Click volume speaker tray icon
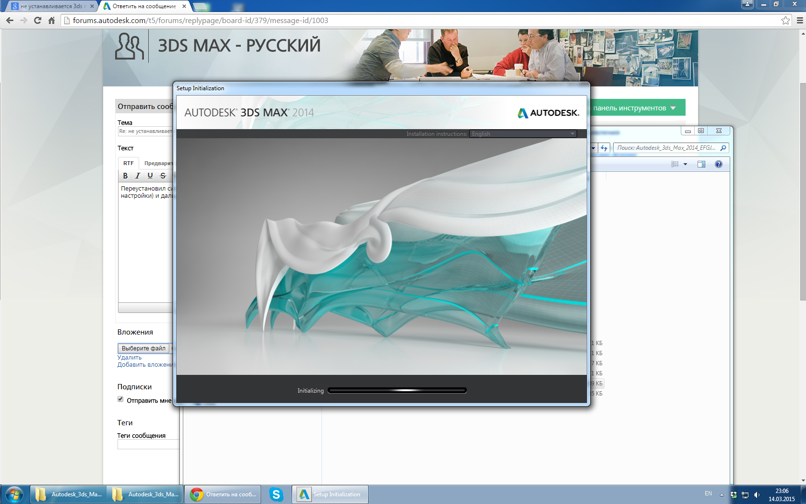 click(757, 495)
